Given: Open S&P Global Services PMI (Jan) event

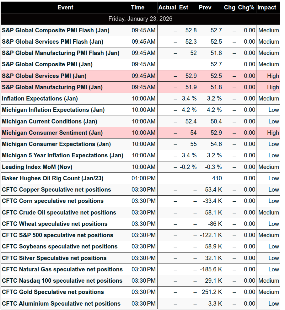Looking at the screenshot, I should (x=44, y=76).
